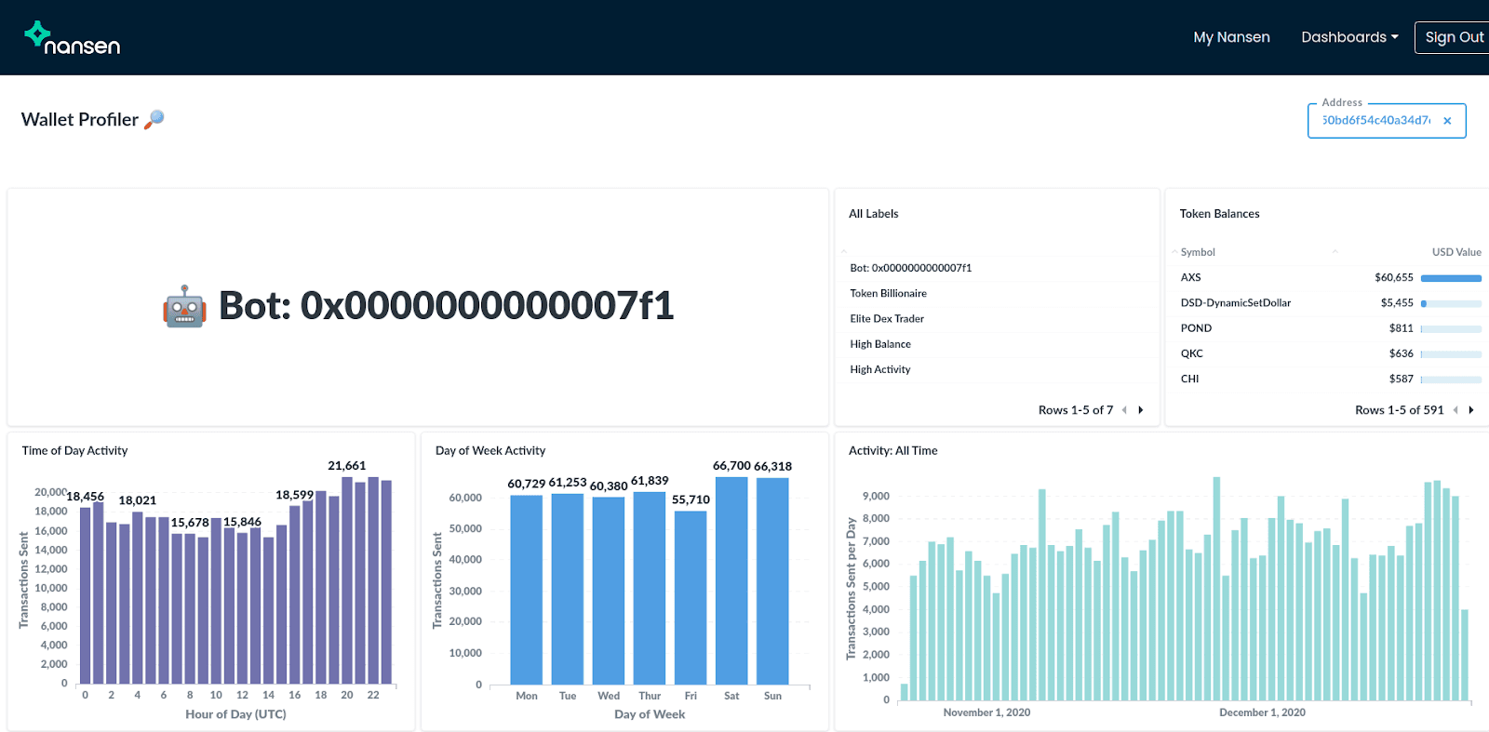Click the Nansen logo
The height and width of the screenshot is (732, 1489).
click(x=72, y=38)
